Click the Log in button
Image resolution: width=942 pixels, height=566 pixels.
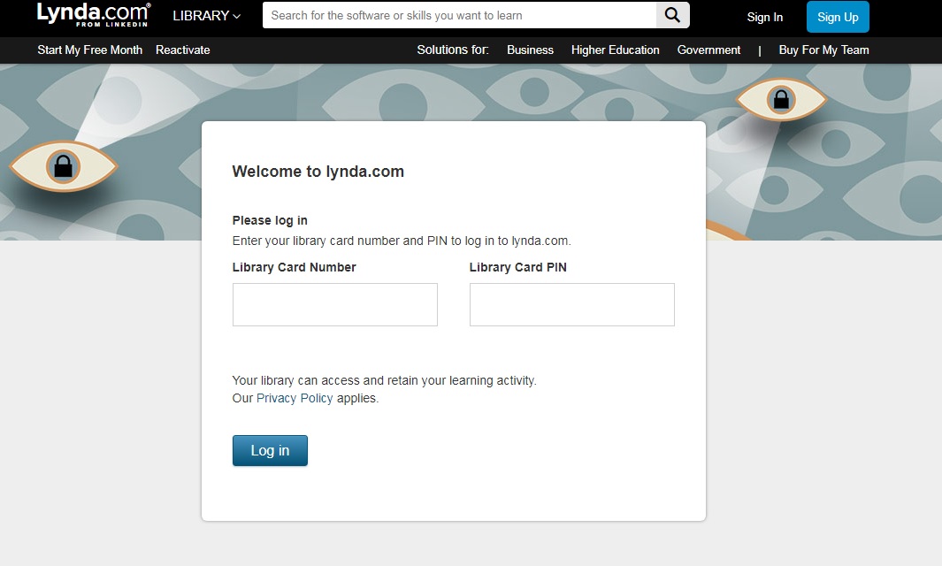(x=270, y=451)
